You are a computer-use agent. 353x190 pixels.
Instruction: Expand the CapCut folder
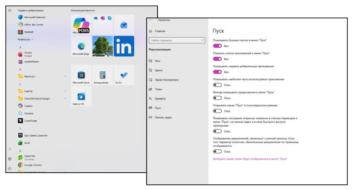coord(65,91)
